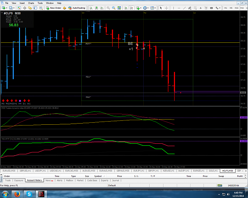Screen dimensions: 248x198
Task: Switch to the M5 timeframe button
Action: coord(231,8)
